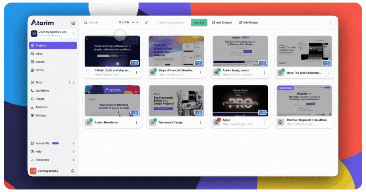Click the sort order icon beside search
The height and width of the screenshot is (192, 366).
(147, 23)
